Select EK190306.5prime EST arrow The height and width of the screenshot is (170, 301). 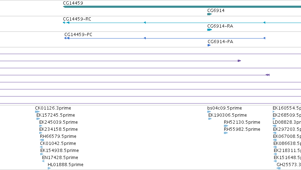[x=210, y=119]
